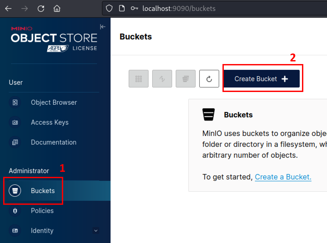Image resolution: width=327 pixels, height=243 pixels.
Task: Select Buckets in the Administrator menu
Action: pos(55,191)
